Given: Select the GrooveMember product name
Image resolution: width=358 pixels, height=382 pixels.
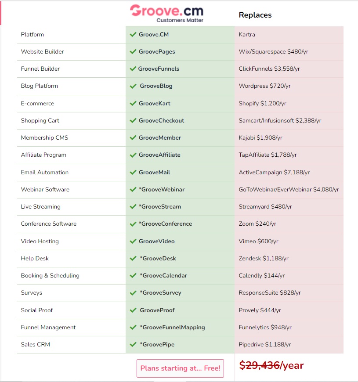Looking at the screenshot, I should 160,137.
